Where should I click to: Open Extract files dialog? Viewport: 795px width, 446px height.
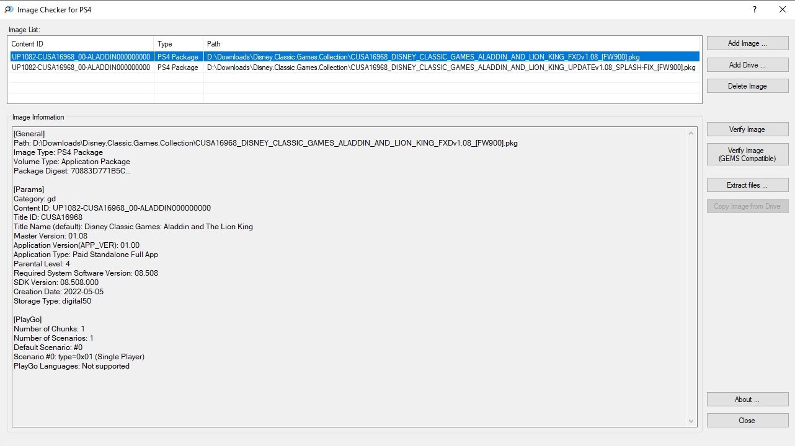(747, 185)
